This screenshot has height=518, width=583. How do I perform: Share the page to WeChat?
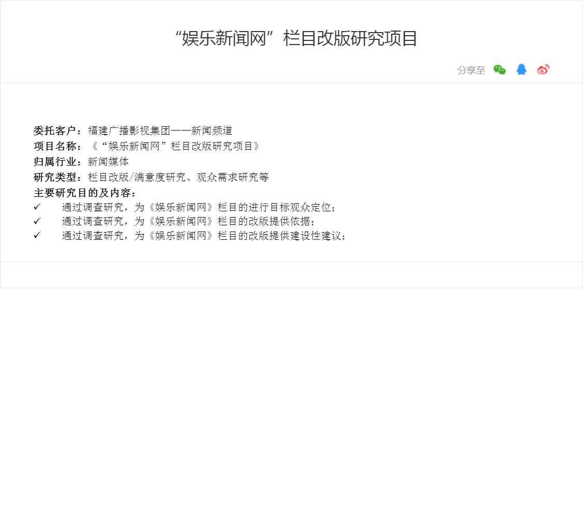tap(500, 69)
